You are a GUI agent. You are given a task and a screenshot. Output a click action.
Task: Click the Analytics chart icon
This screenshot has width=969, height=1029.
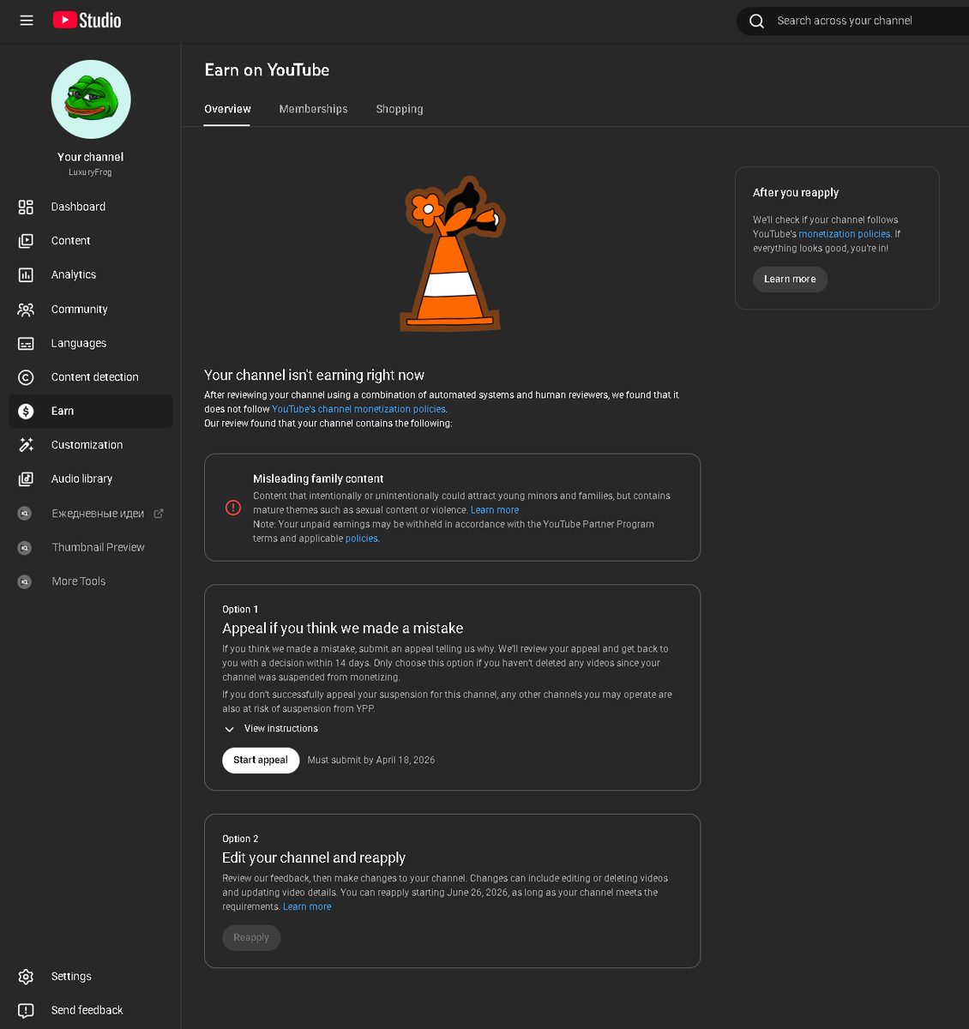pyautogui.click(x=26, y=275)
